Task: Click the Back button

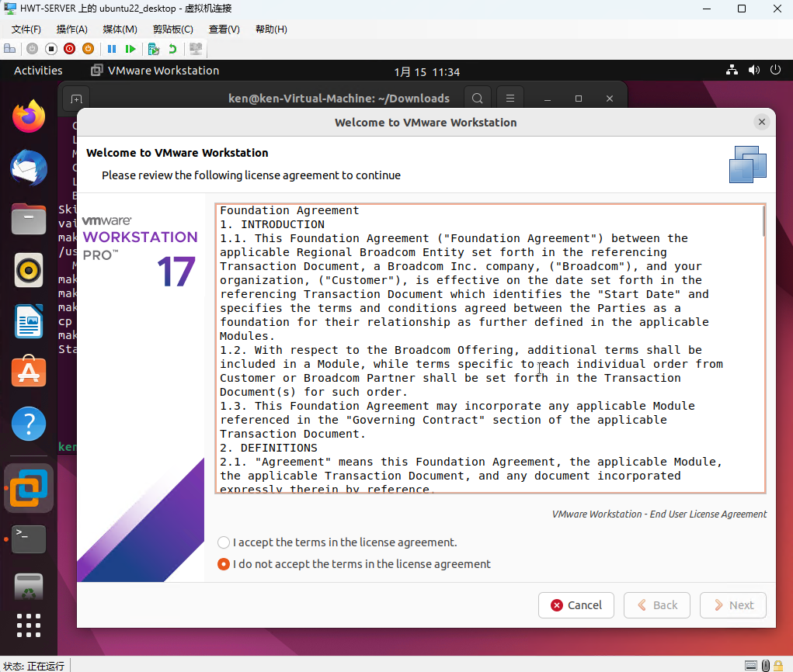Action: pos(657,605)
